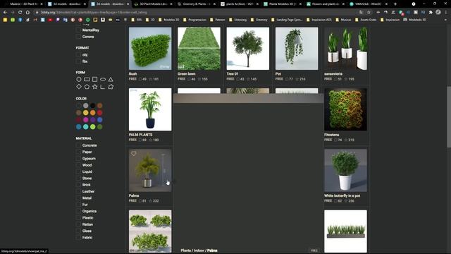Check the Concrete material filter
451x254 pixels.
click(78, 145)
